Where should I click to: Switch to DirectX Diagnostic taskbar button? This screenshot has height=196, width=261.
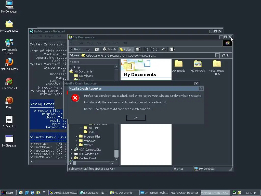tap(63, 193)
